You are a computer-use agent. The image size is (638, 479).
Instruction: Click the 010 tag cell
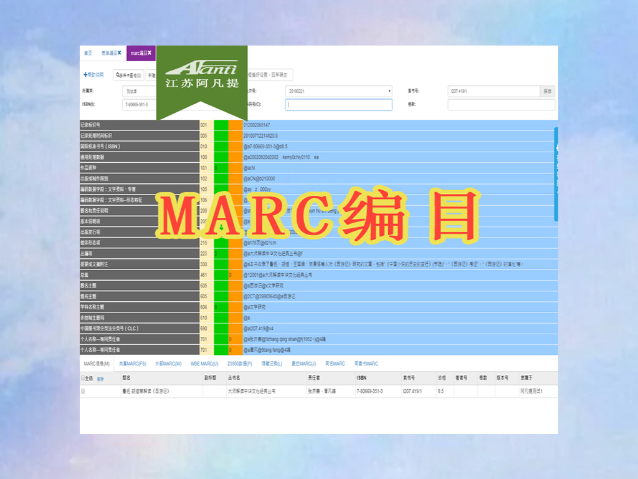(x=206, y=146)
